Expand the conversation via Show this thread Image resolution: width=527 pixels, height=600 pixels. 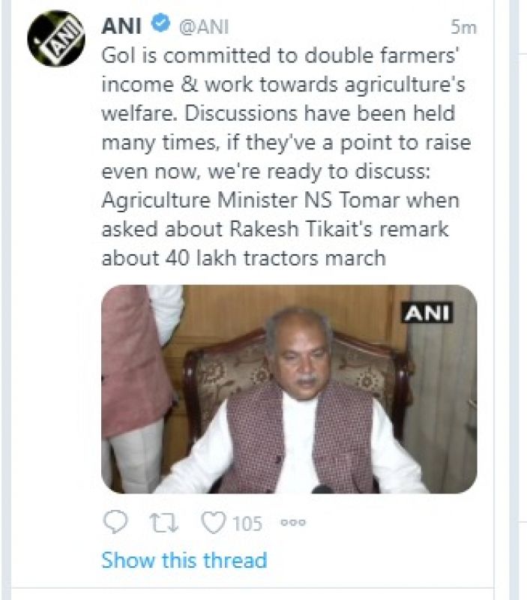[x=184, y=560]
